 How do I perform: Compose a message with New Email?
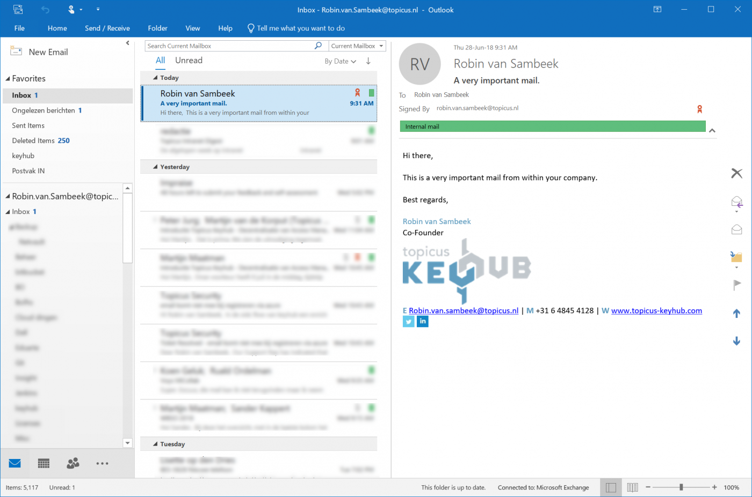(39, 52)
